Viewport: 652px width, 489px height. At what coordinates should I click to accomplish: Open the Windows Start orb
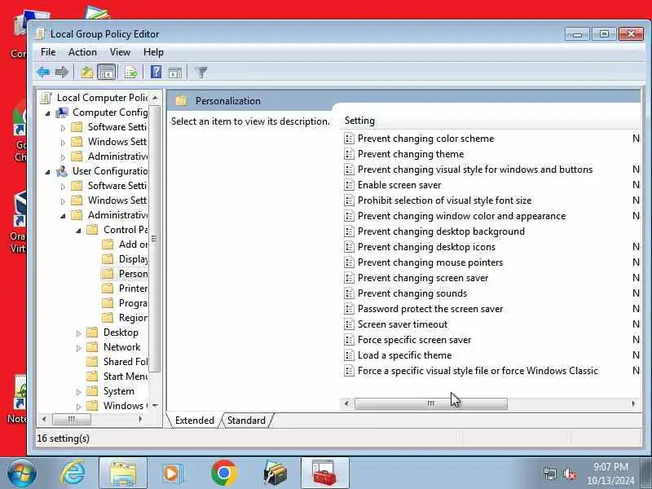coord(22,474)
